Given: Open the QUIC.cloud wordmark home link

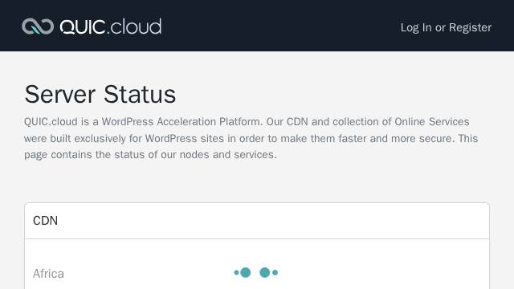Looking at the screenshot, I should pyautogui.click(x=111, y=26).
